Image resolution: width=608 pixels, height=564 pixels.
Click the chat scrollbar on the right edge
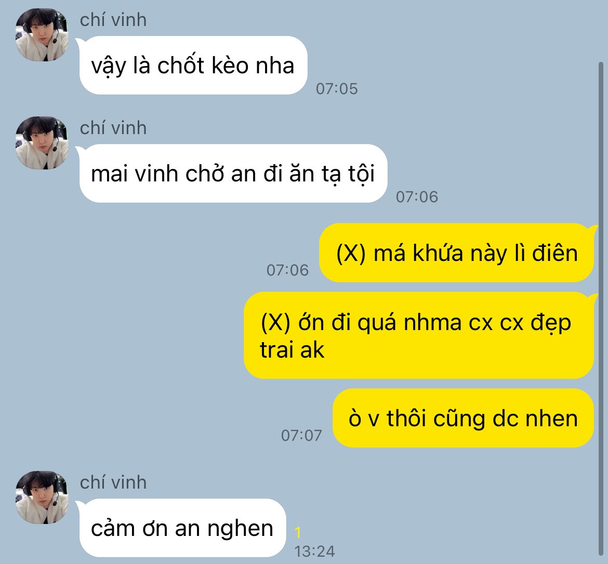pos(601,308)
